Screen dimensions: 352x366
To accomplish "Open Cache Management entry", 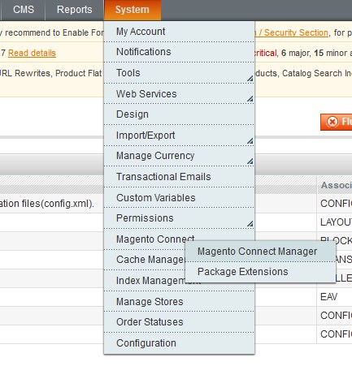I will point(145,260).
